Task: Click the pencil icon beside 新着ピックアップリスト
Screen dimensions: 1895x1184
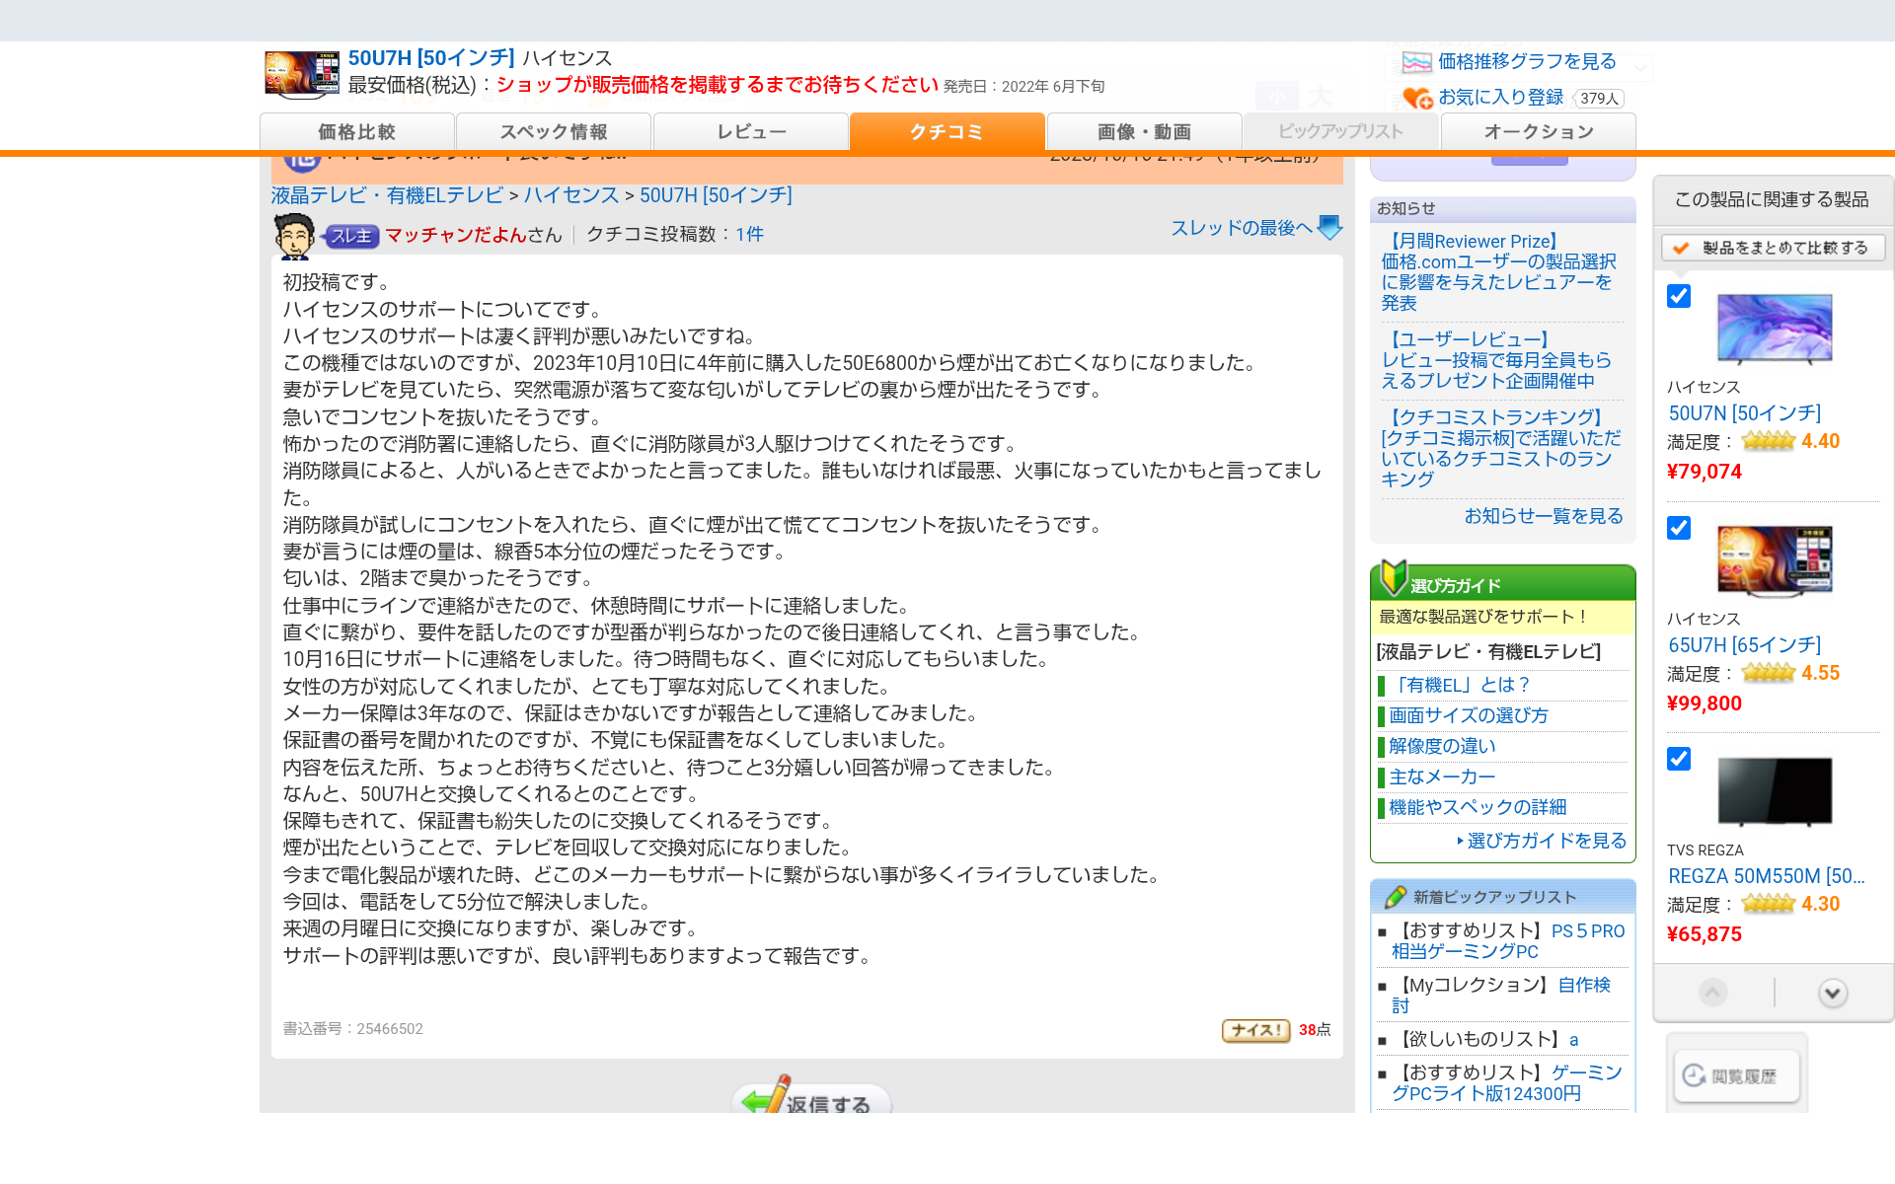Action: [1395, 897]
